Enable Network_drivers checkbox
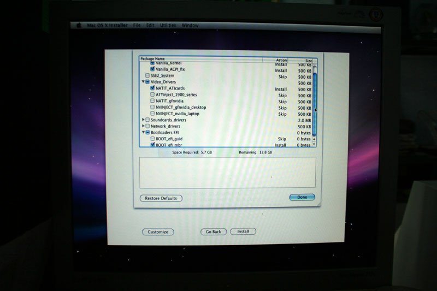The width and height of the screenshot is (437, 291). click(x=147, y=126)
